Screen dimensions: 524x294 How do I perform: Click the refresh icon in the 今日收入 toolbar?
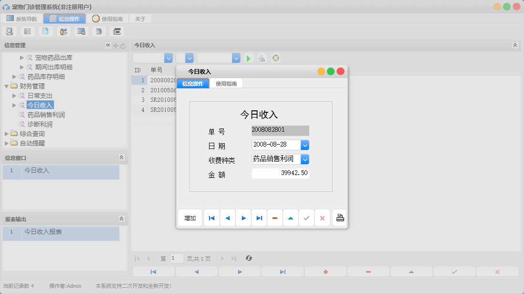point(275,58)
